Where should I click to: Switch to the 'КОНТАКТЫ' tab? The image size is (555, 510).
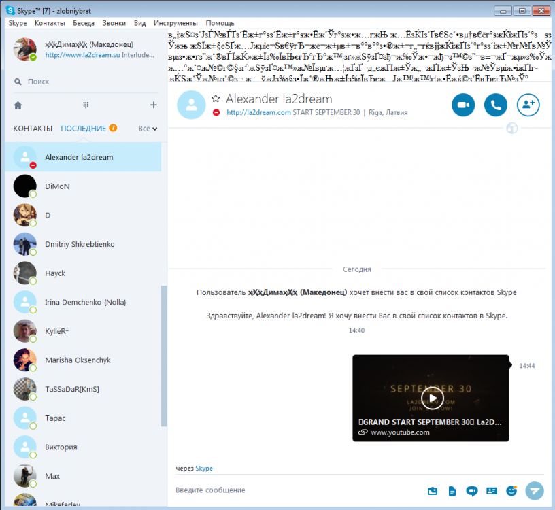[x=33, y=129]
